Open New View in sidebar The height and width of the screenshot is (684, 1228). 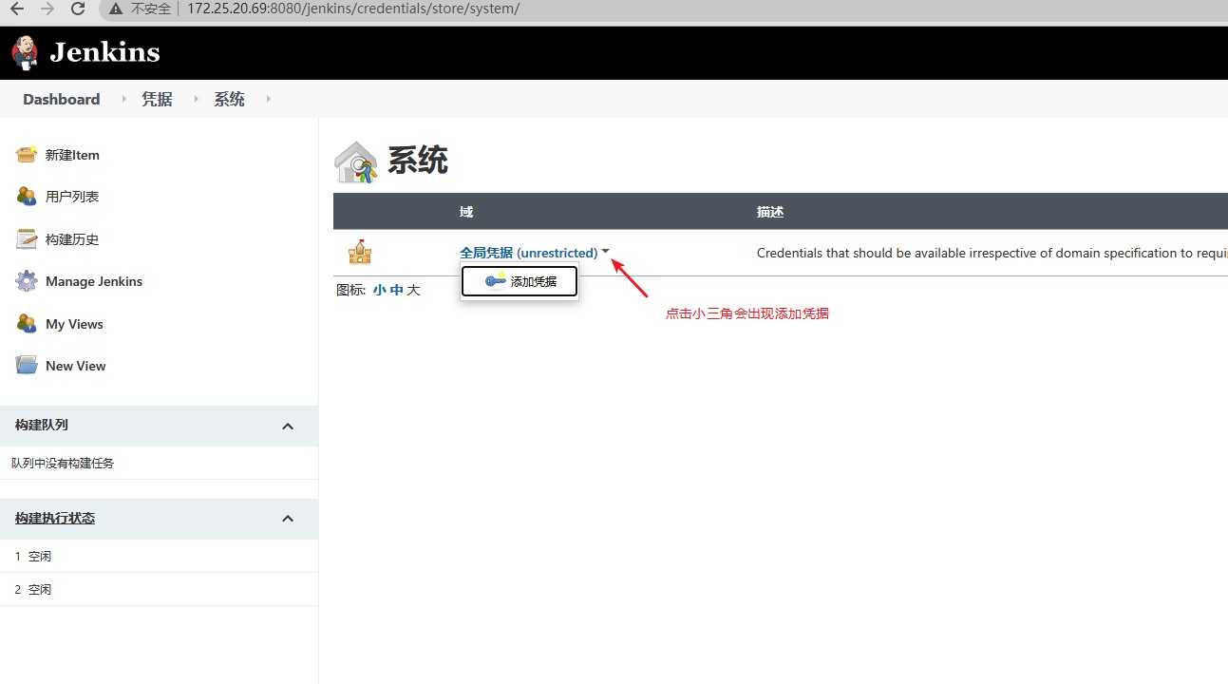[x=76, y=366]
